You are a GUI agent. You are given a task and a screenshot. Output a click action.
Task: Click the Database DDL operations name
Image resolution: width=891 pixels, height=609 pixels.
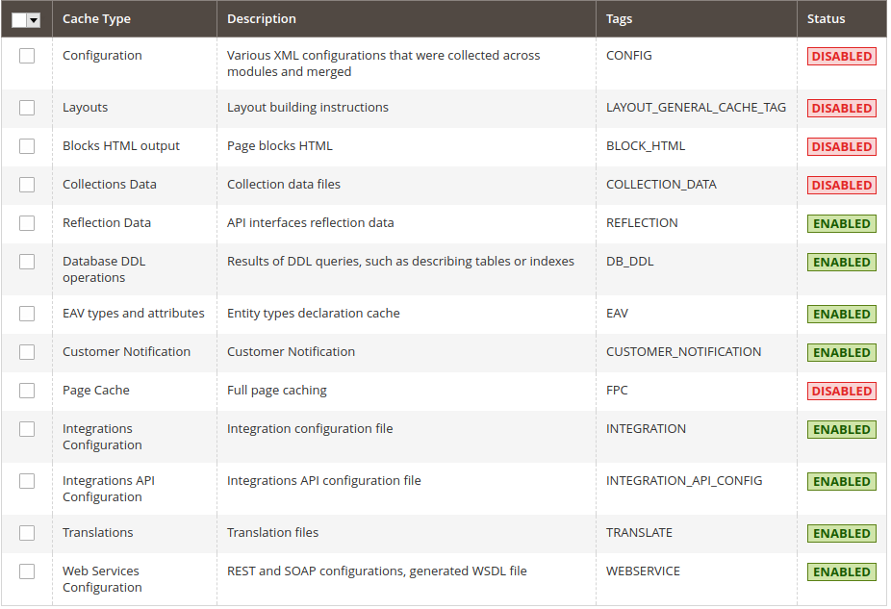(x=104, y=269)
